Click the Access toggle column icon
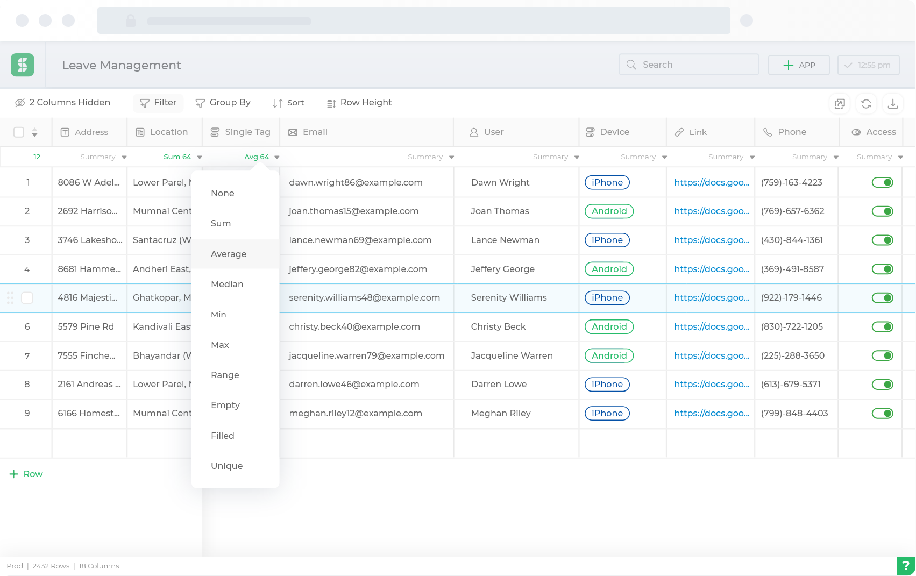Image resolution: width=916 pixels, height=576 pixels. (x=856, y=132)
